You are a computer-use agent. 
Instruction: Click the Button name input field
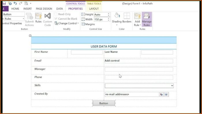[x=14, y=14]
